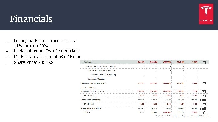Select the 'EPS (Diluted)' row label

(x=89, y=104)
